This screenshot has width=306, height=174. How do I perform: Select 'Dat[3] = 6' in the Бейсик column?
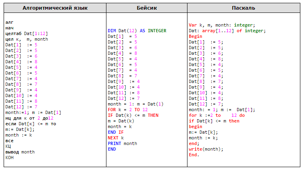[x=123, y=48]
